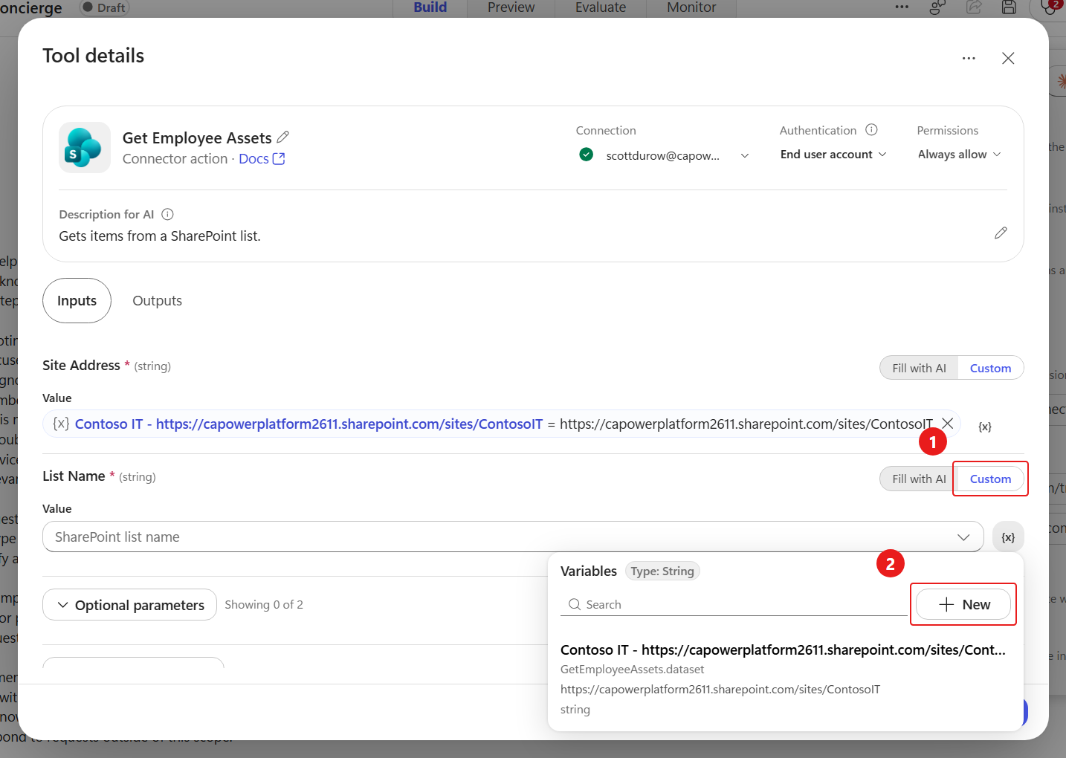1066x758 pixels.
Task: Close the Tool details dialog
Action: [x=1008, y=58]
